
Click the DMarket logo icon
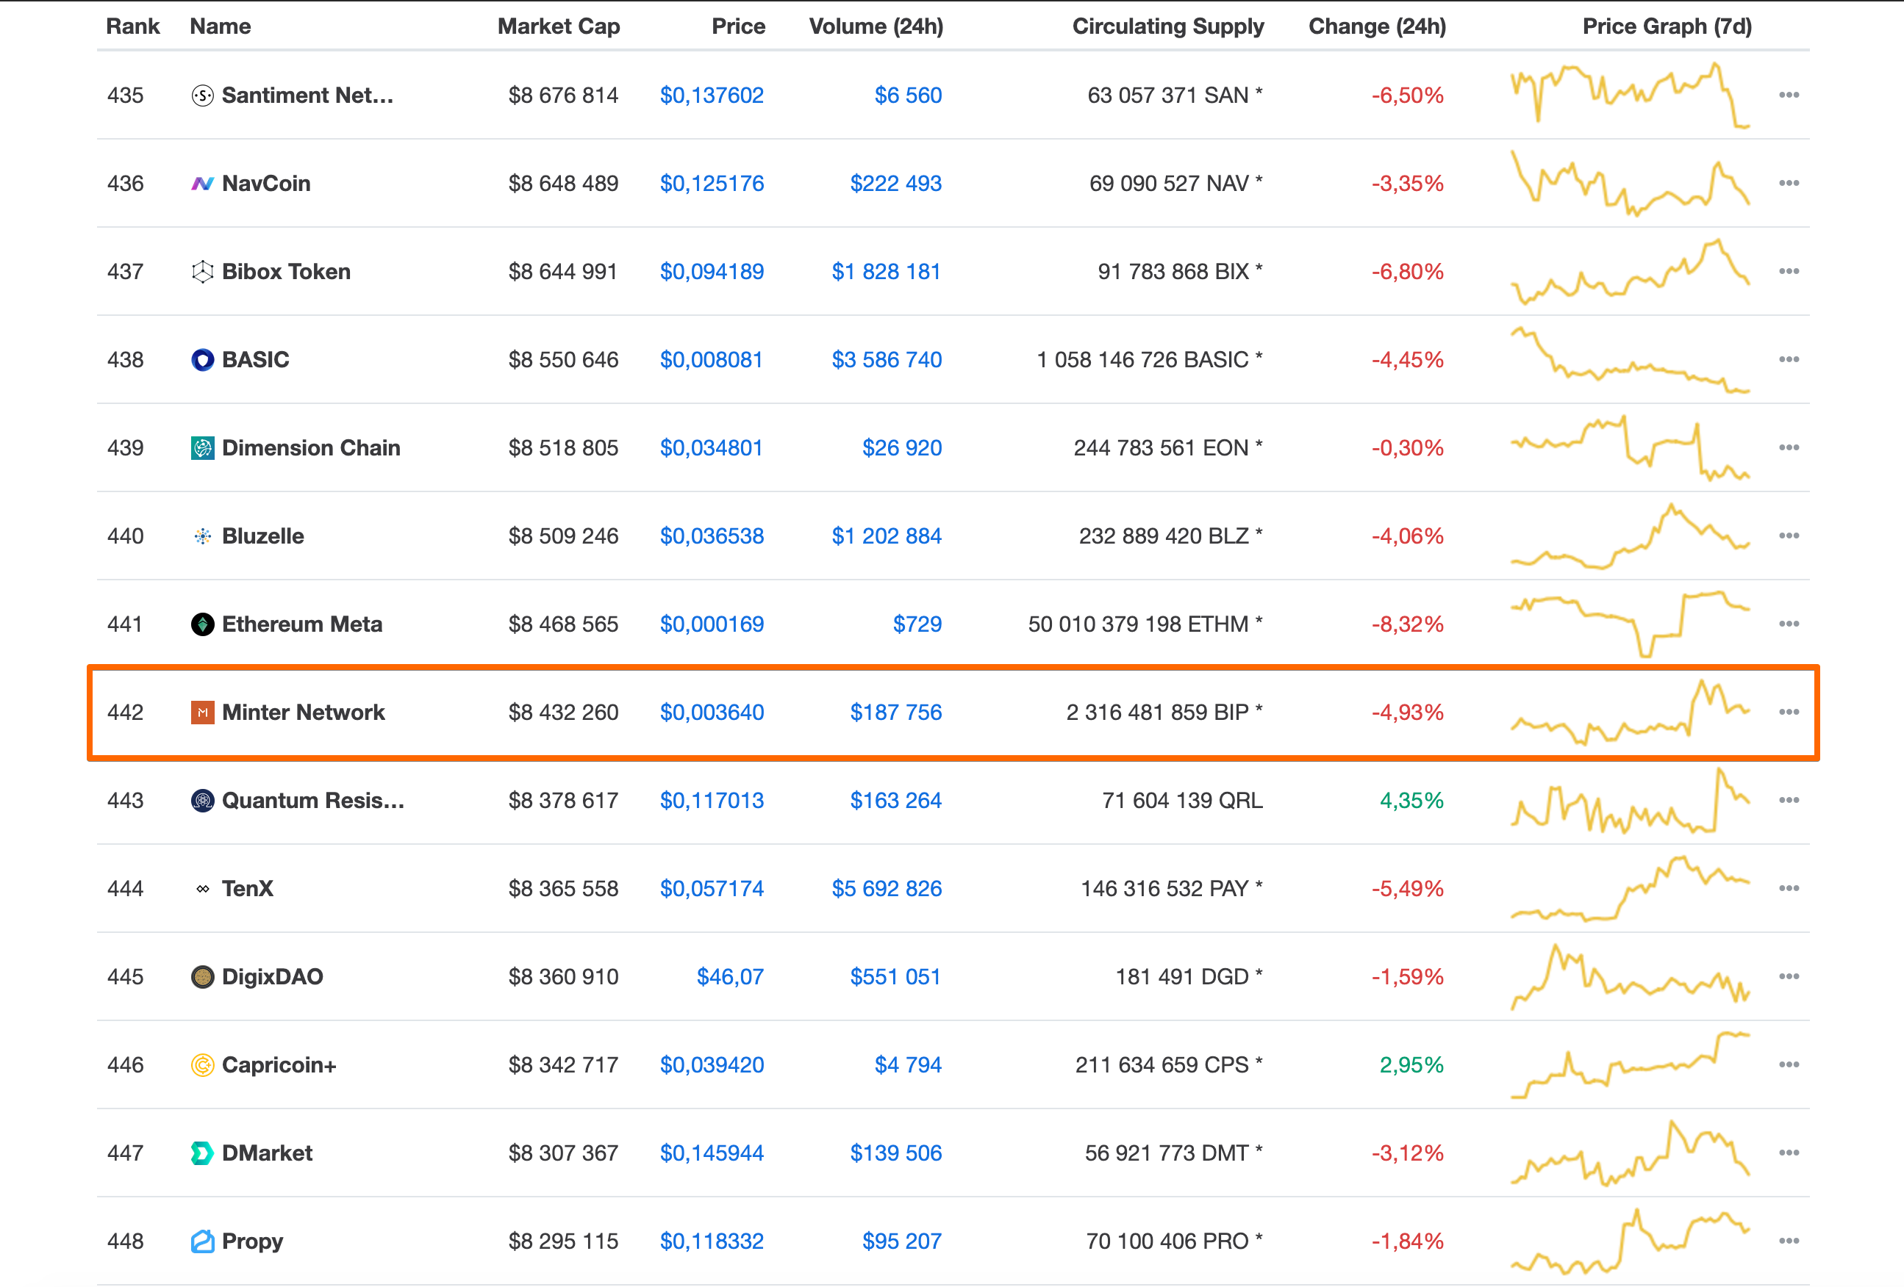tap(202, 1153)
